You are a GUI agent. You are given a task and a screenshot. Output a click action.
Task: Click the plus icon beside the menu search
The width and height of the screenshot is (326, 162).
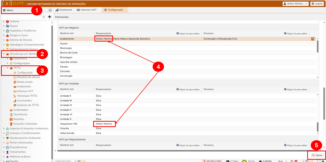(50, 17)
